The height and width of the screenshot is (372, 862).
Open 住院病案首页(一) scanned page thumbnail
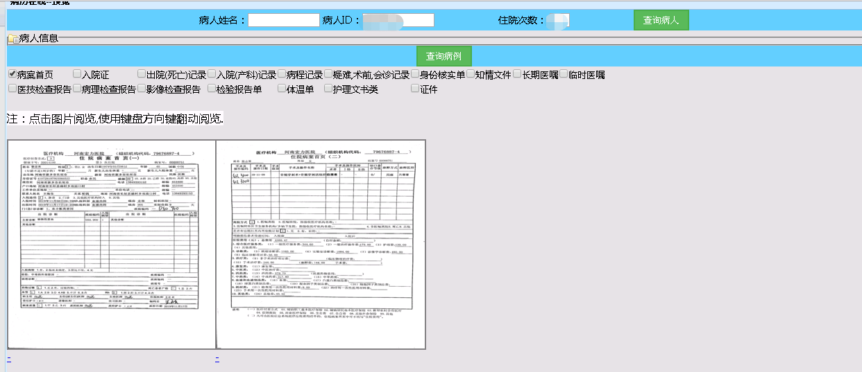point(111,245)
